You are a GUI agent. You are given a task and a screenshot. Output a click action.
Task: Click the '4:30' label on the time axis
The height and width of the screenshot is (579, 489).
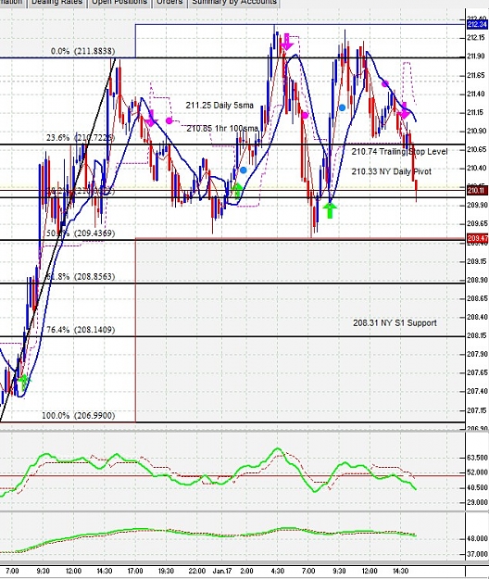277,571
